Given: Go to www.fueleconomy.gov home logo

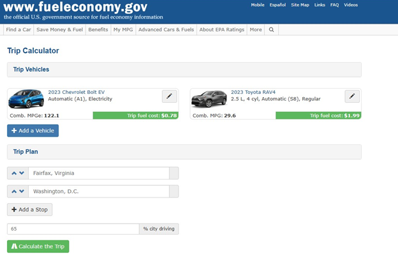Looking at the screenshot, I should pos(75,7).
